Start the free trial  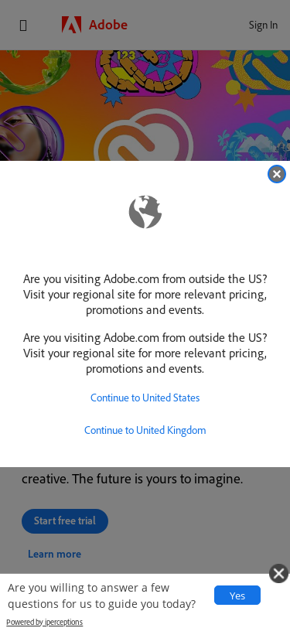(65, 520)
